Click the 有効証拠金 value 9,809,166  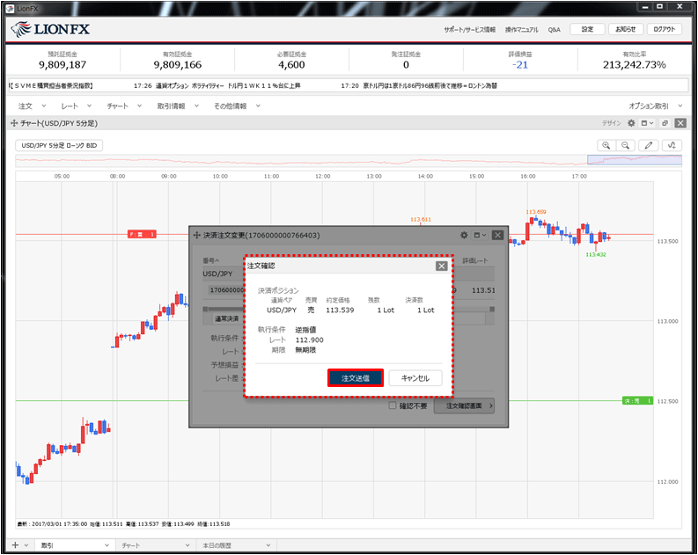[x=178, y=65]
